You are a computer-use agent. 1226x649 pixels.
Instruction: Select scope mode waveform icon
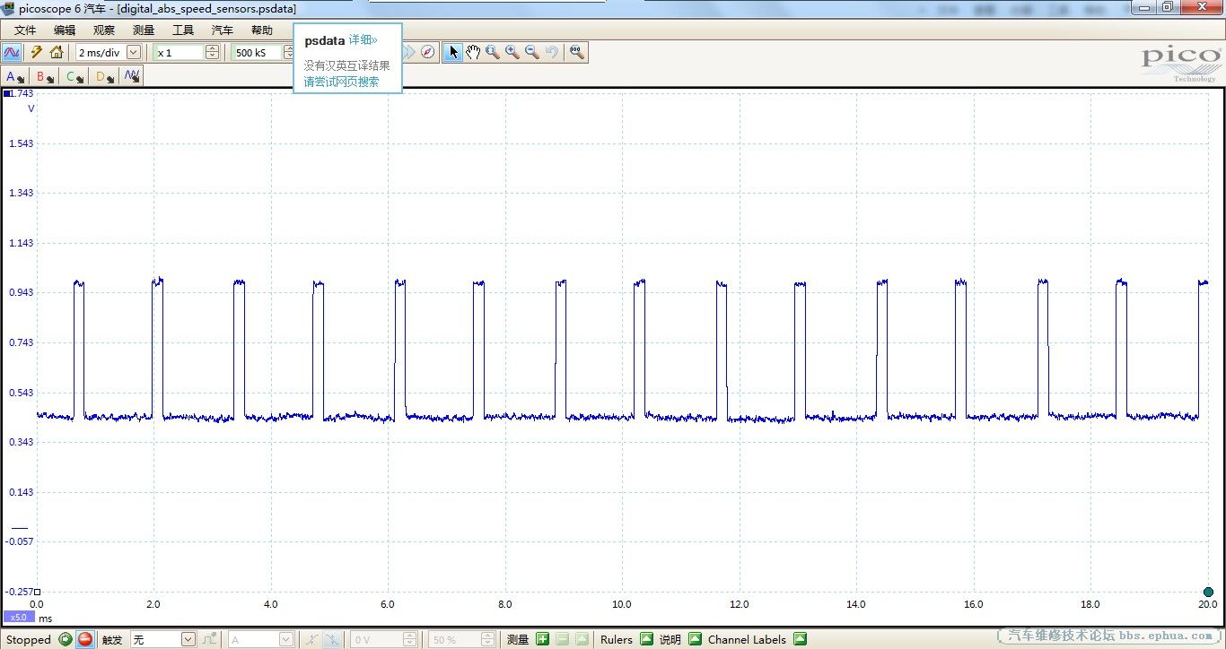[x=12, y=52]
